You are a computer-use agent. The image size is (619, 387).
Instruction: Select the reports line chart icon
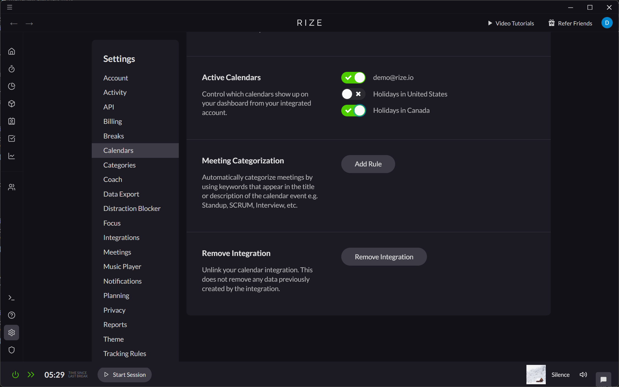point(12,156)
